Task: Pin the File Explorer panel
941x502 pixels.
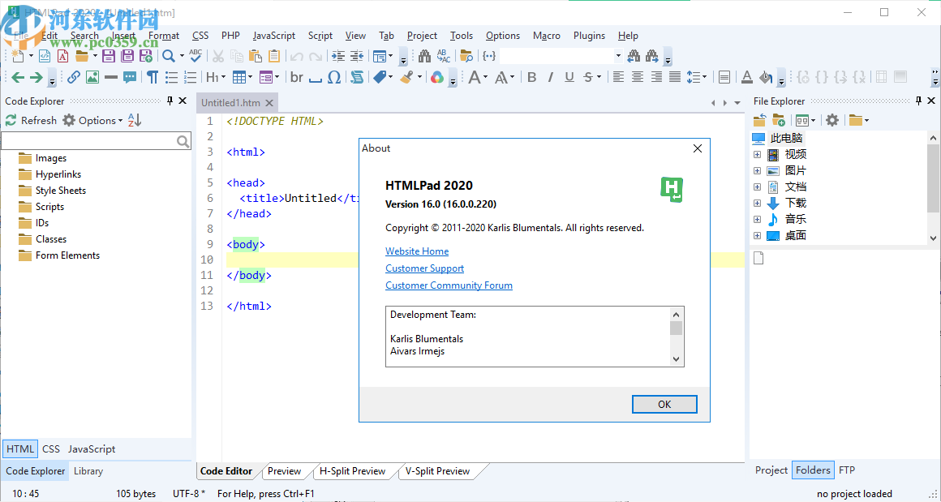Action: pos(919,101)
